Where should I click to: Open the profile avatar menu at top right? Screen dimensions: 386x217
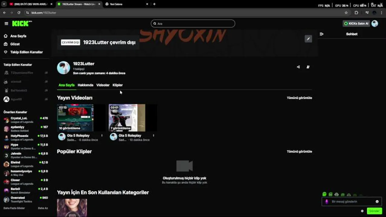point(375,24)
